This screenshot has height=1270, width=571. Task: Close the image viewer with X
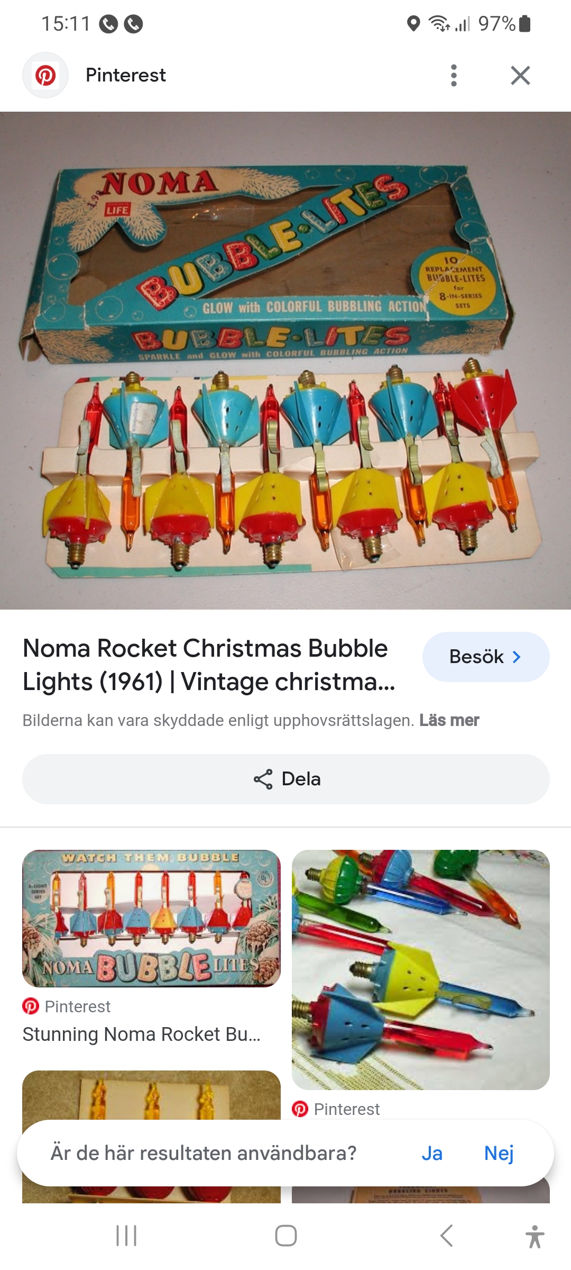coord(520,75)
